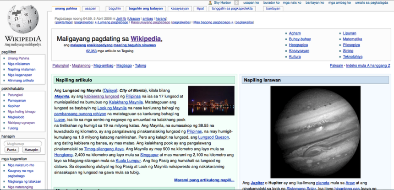The width and height of the screenshot is (394, 190).
Task: Open the usapan tab
Action: coord(90,9)
